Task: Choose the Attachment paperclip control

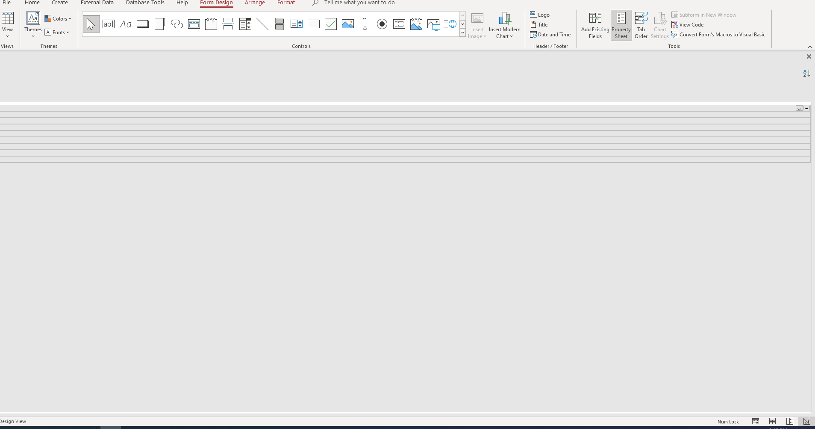Action: (365, 24)
